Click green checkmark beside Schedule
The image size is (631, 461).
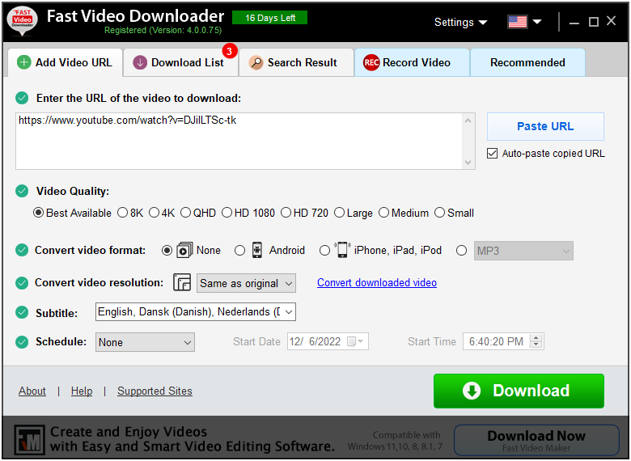pos(22,342)
